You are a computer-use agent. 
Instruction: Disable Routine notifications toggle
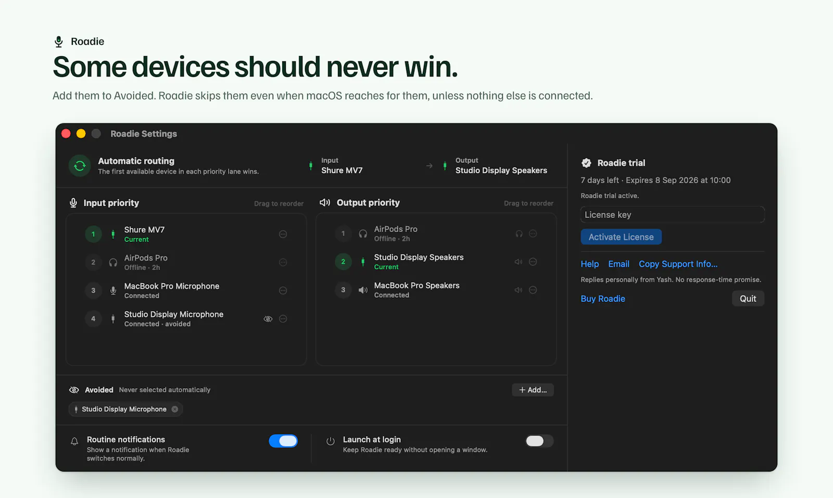(283, 441)
